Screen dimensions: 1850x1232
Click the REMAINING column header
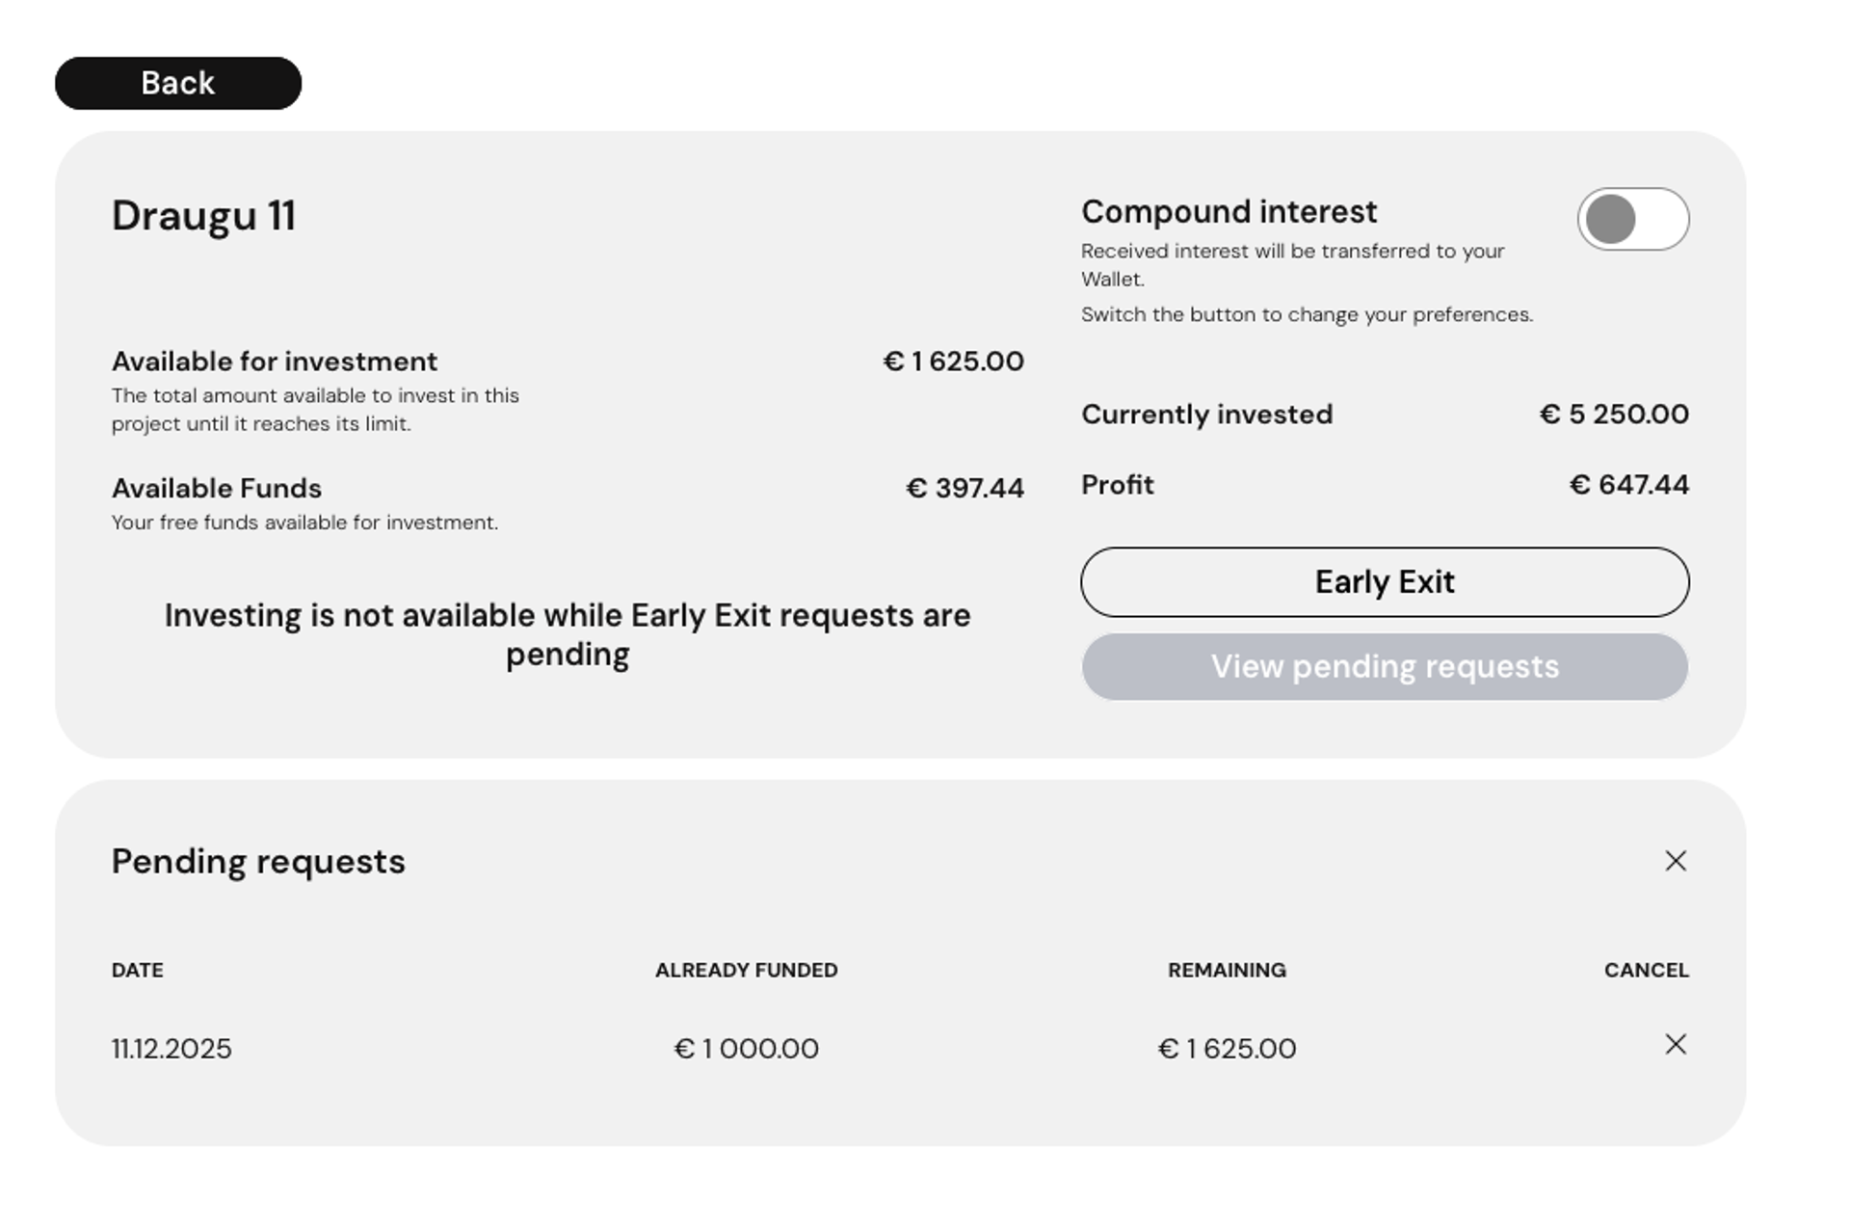coord(1227,971)
